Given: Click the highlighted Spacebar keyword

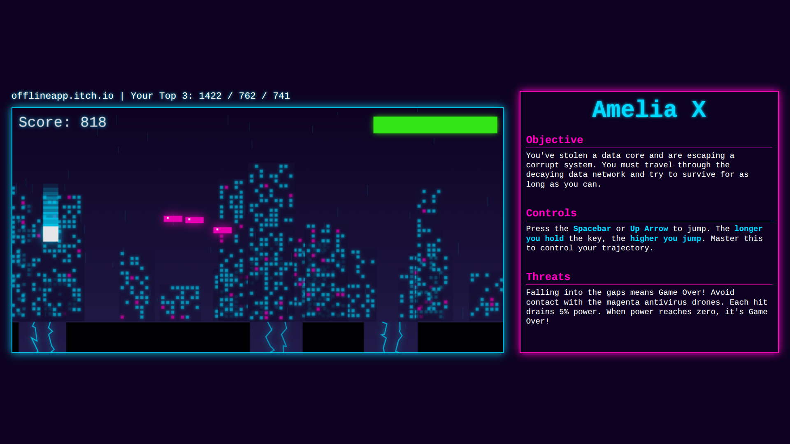Looking at the screenshot, I should pyautogui.click(x=592, y=229).
